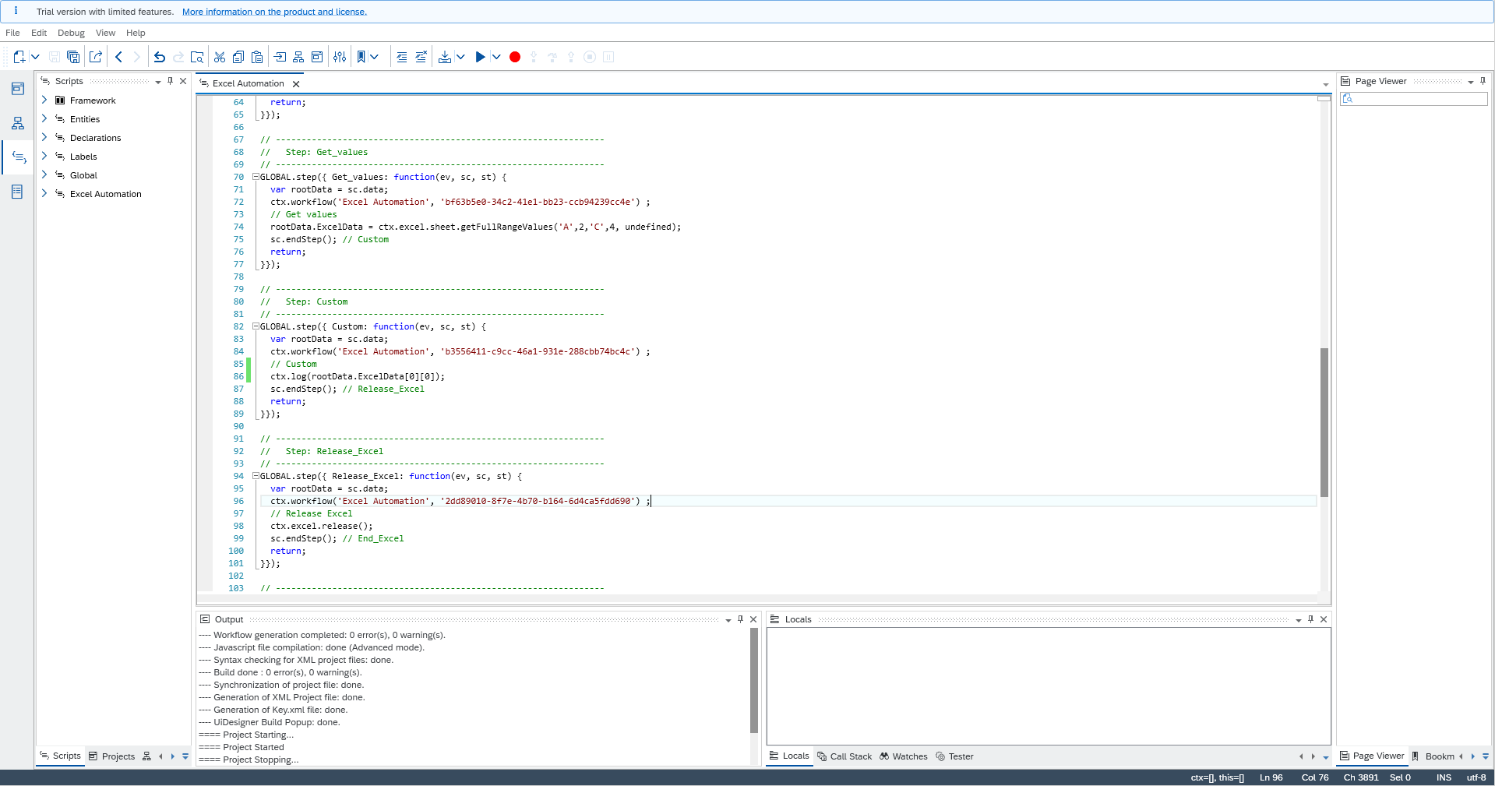Screen dimensions: 1495x786
Task: Switch to the Tester tab
Action: coord(954,756)
